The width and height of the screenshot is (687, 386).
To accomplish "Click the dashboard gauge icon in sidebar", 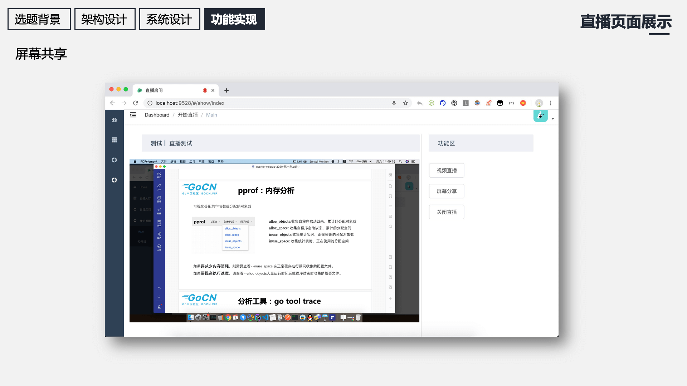I will pyautogui.click(x=114, y=120).
